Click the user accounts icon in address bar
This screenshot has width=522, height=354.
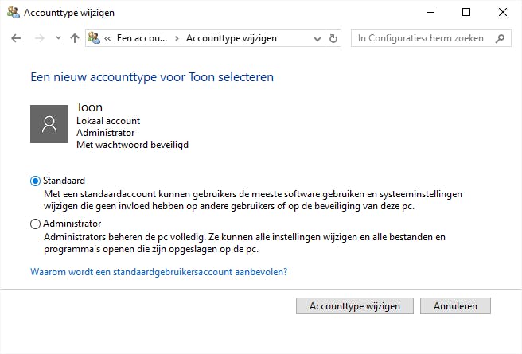[x=94, y=38]
